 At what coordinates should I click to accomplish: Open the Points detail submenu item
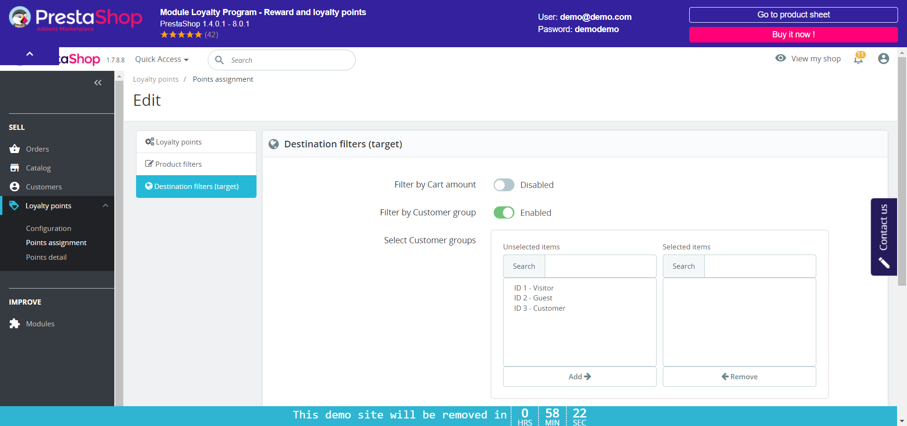click(x=46, y=257)
